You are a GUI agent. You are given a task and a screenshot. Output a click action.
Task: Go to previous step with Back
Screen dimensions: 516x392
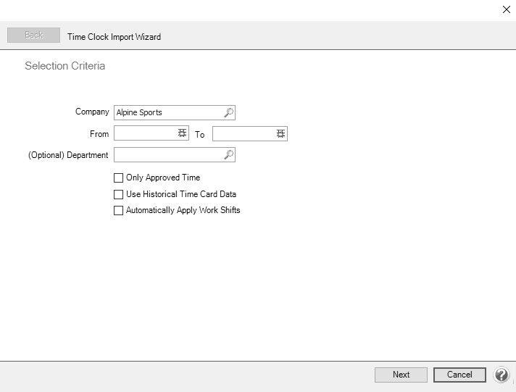34,36
